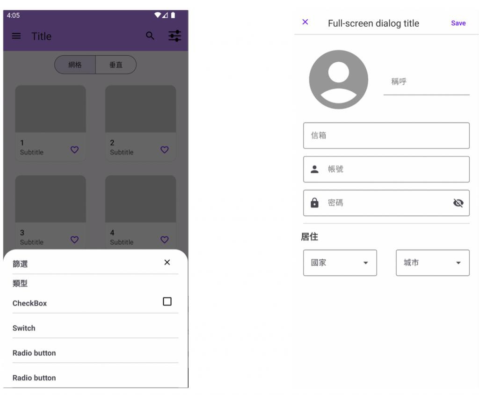Tap the search magnifier icon
Screen dimensions: 479x395
[x=150, y=36]
